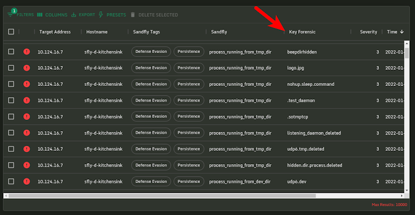This screenshot has height=215, width=415.
Task: Click red alert icon for beepdirhidden row
Action: click(26, 51)
